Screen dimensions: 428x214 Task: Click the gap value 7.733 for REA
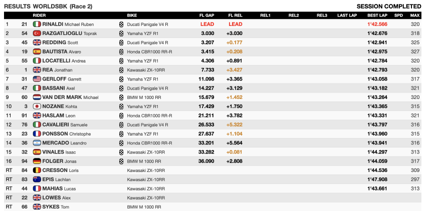click(x=207, y=69)
